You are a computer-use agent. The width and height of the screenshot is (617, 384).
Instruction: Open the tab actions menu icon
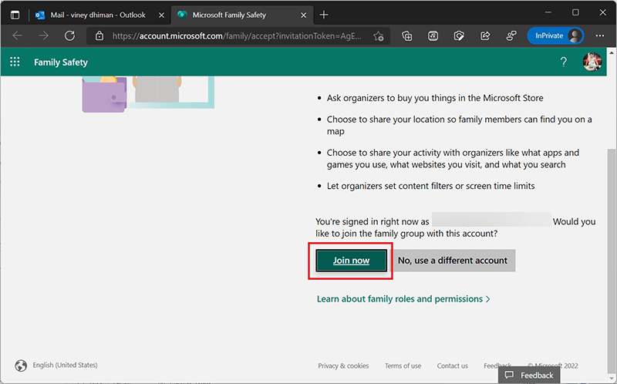pos(15,15)
